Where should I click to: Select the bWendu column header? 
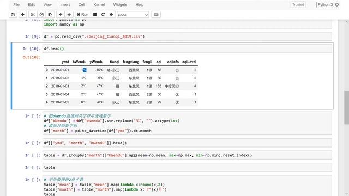tap(79, 62)
